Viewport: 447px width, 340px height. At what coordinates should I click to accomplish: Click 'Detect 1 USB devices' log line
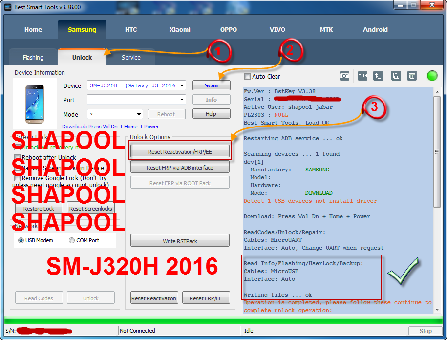point(310,201)
